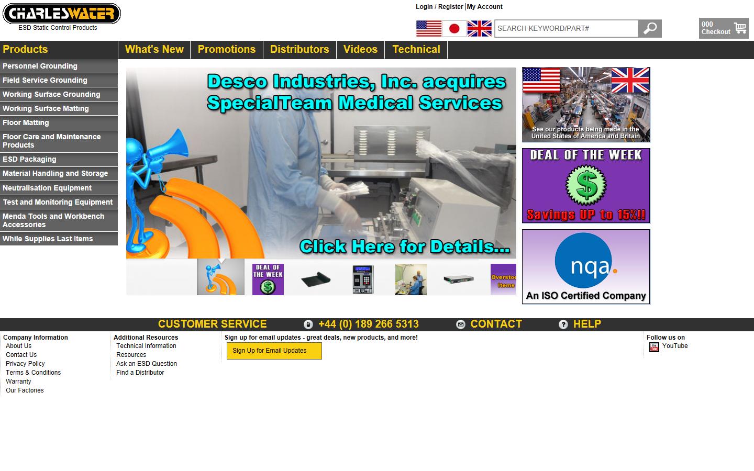The height and width of the screenshot is (471, 754).
Task: Select the United Kingdom flag in header
Action: (x=479, y=28)
